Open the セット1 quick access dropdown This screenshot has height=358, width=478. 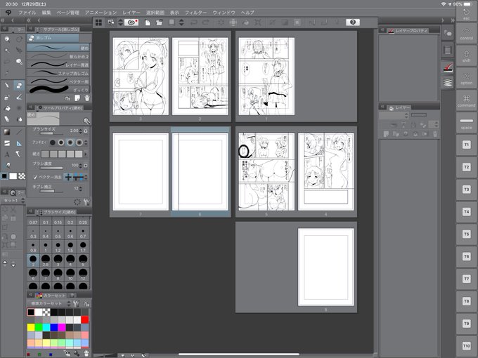(x=13, y=201)
